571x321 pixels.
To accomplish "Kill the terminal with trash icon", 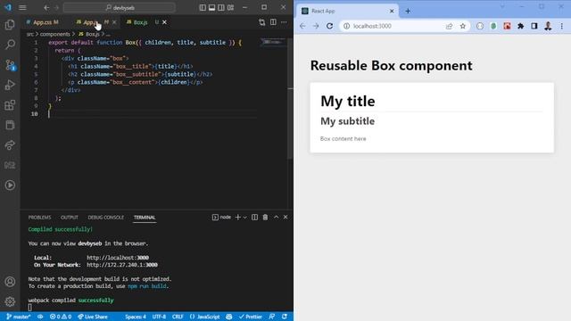I will pos(265,218).
